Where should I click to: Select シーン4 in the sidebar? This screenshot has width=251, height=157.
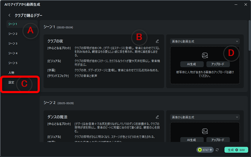coord(13,53)
